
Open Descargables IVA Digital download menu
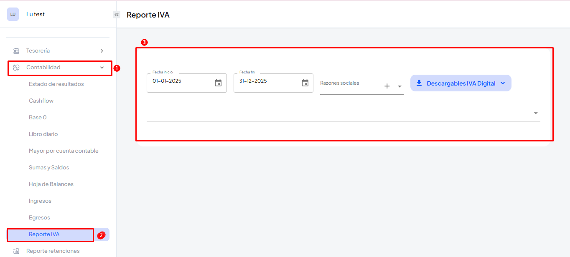click(461, 83)
